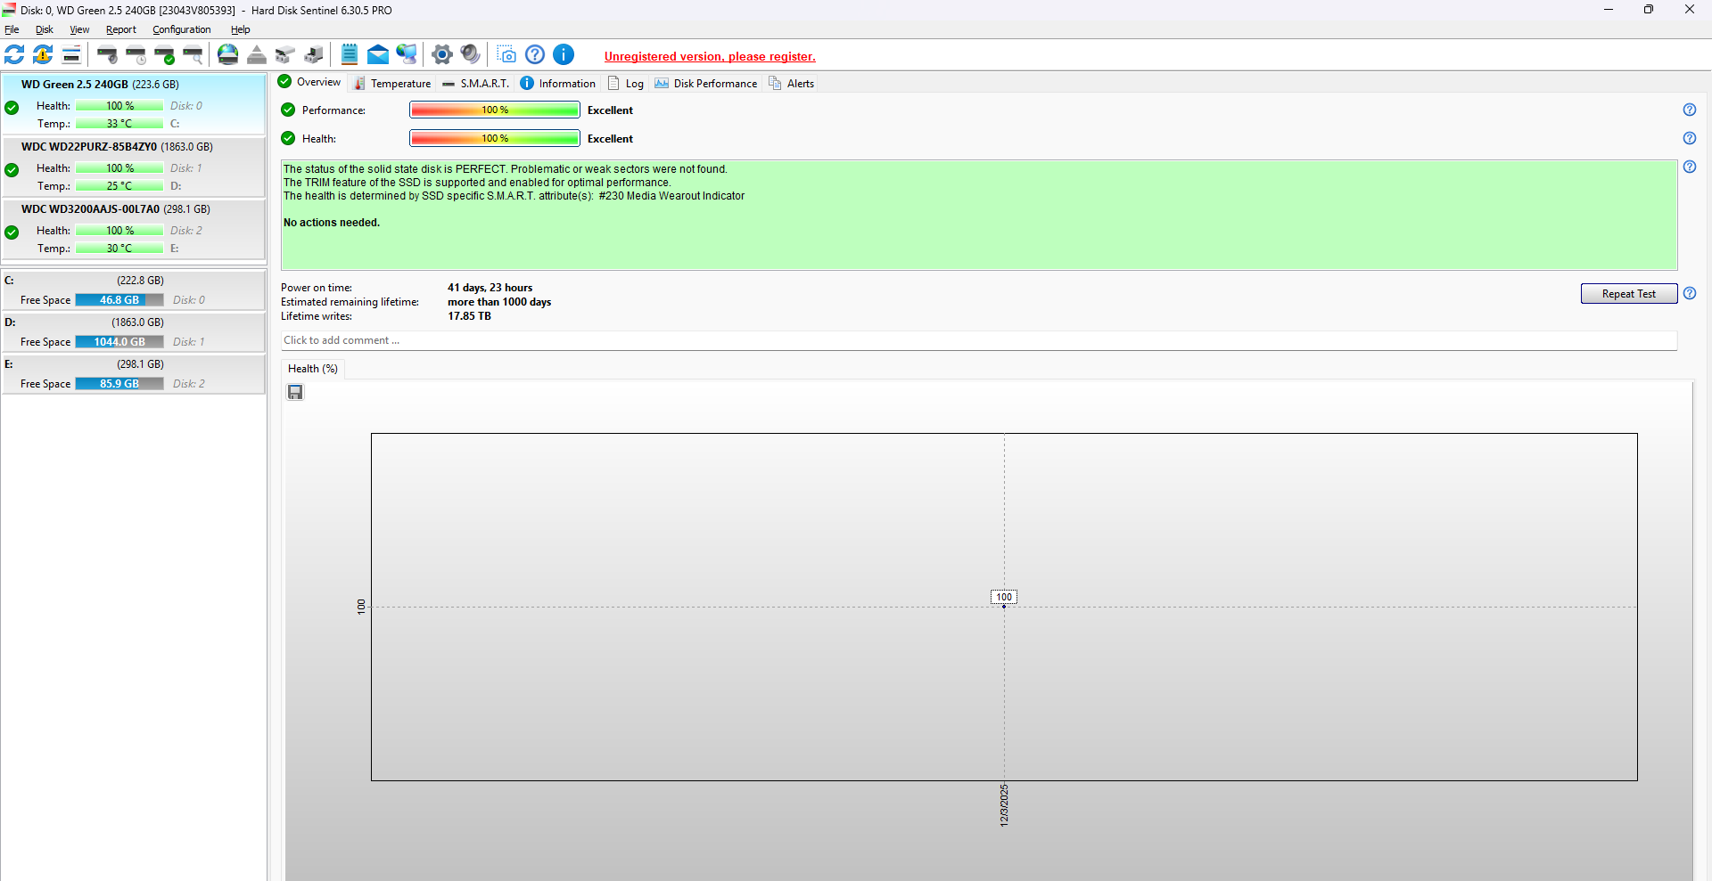The image size is (1712, 881).
Task: Switch to the Disk Performance tab
Action: point(706,84)
